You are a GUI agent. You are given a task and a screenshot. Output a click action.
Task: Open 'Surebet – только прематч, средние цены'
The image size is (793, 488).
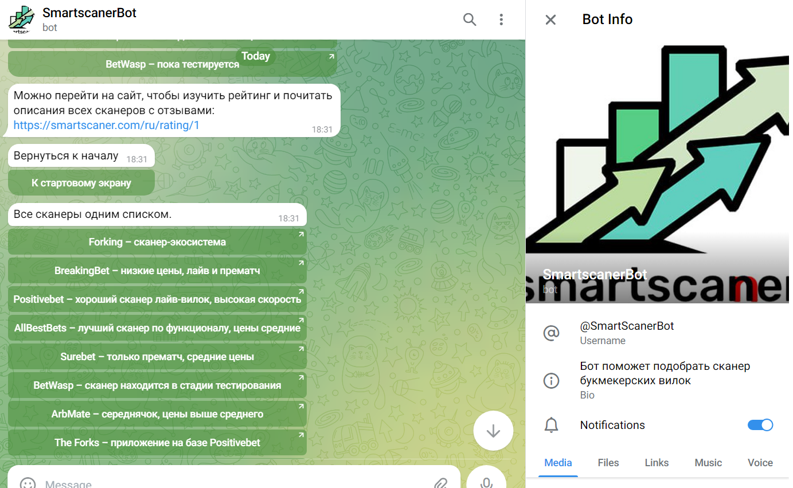tap(157, 357)
